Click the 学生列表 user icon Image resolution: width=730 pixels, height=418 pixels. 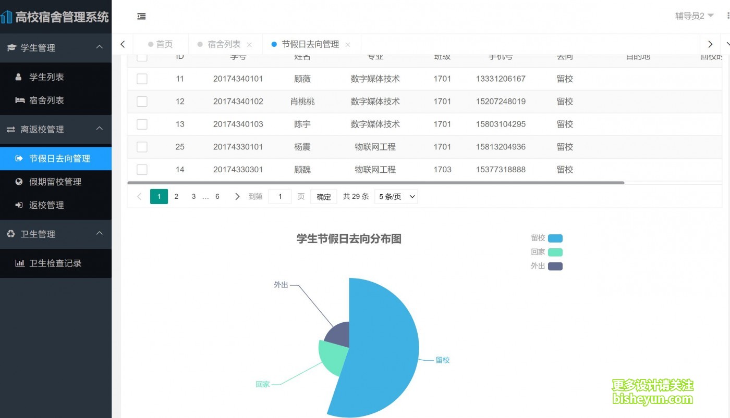pyautogui.click(x=19, y=77)
